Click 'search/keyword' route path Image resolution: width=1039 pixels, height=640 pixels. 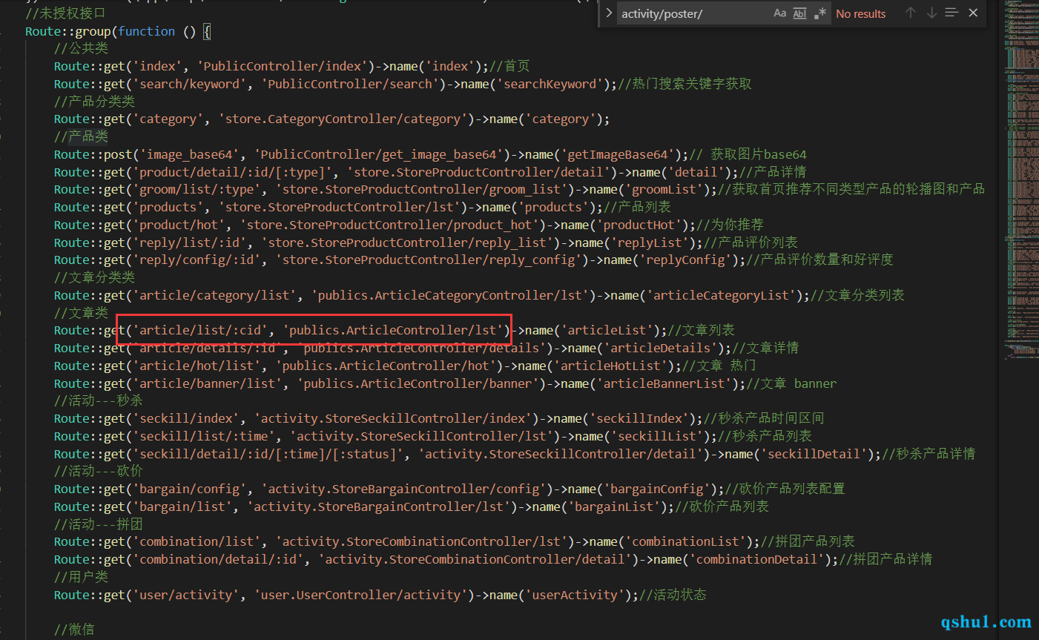pos(190,84)
